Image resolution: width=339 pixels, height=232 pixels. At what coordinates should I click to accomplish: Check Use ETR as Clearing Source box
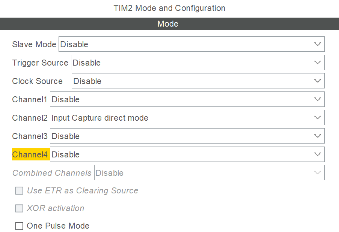(19, 190)
